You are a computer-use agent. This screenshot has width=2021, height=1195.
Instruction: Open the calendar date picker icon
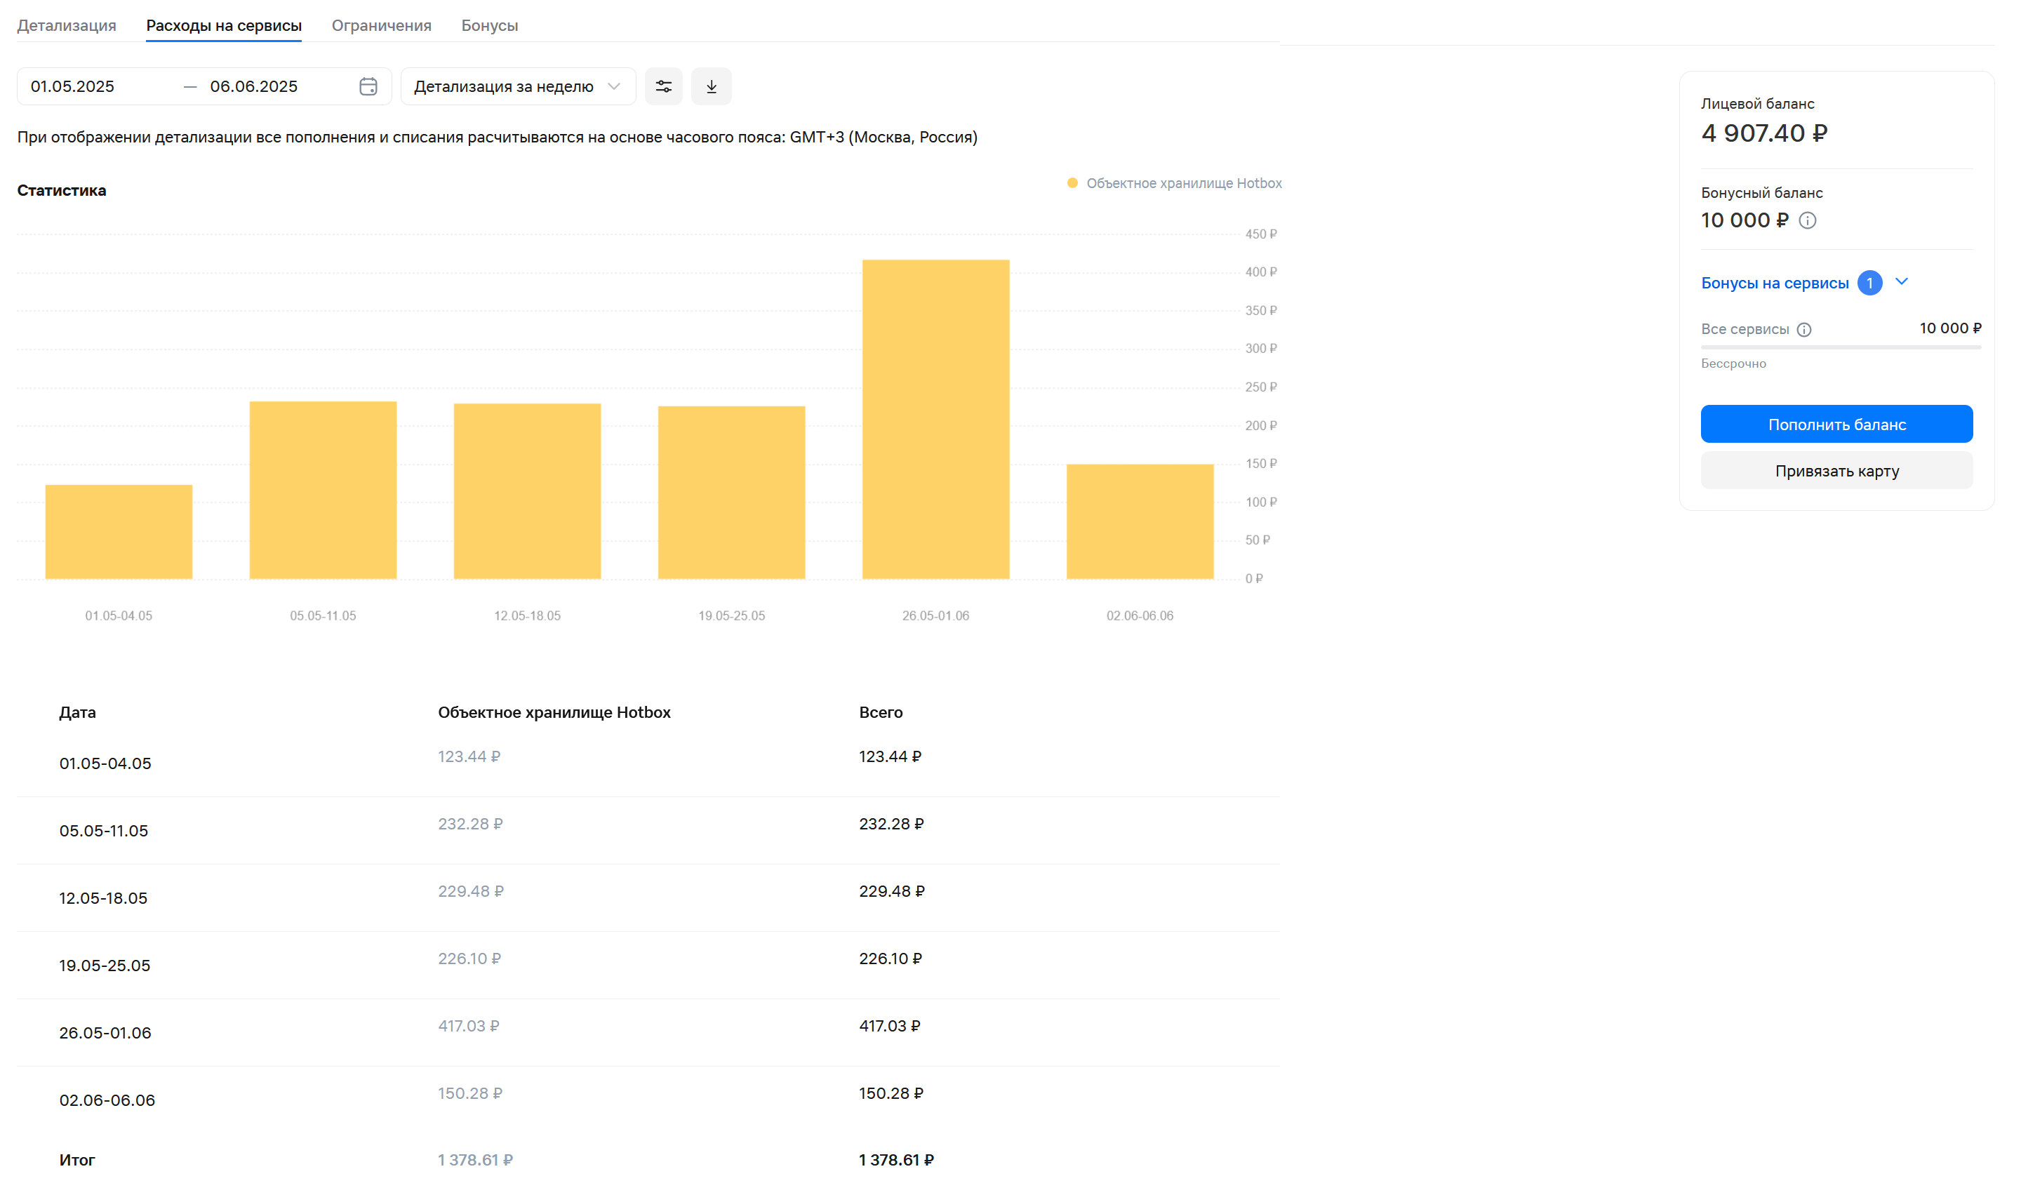coord(368,86)
